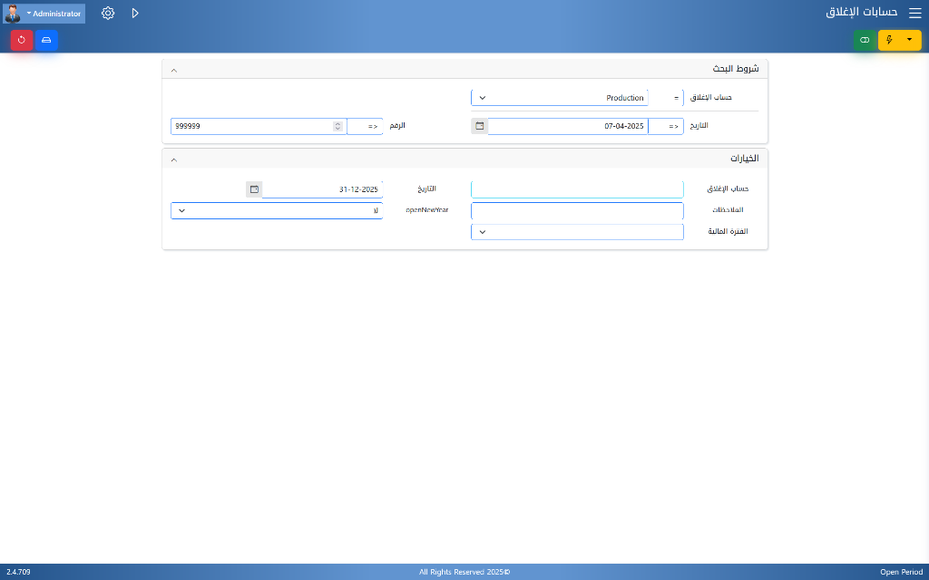The image size is (929, 580).
Task: Click the حساب الإغلاق field under options
Action: pyautogui.click(x=577, y=188)
